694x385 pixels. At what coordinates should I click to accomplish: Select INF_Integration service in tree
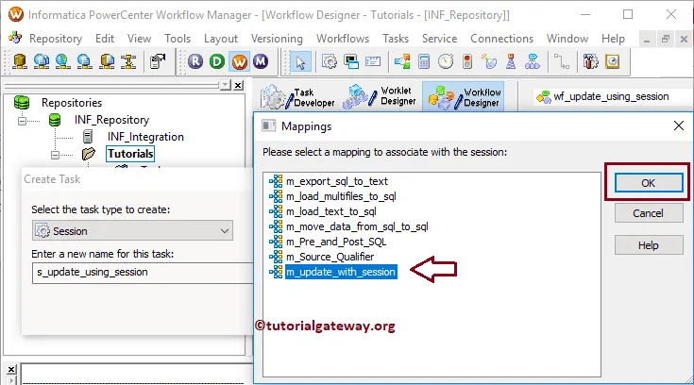145,137
